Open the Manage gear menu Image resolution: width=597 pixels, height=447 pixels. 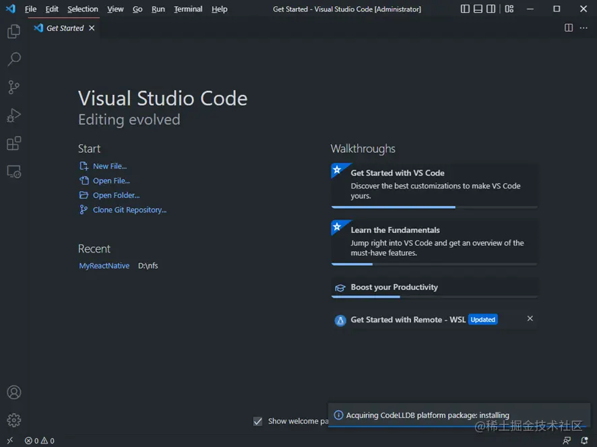coord(13,421)
